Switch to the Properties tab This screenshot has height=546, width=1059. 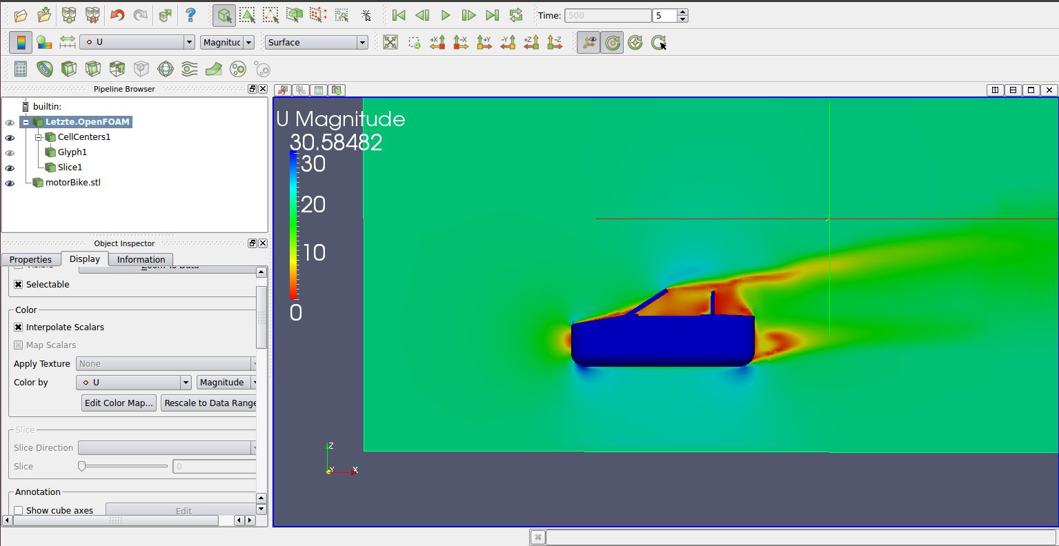point(30,259)
